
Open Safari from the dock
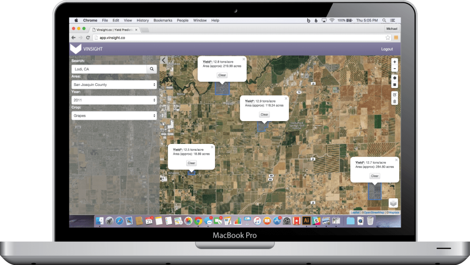(x=119, y=221)
